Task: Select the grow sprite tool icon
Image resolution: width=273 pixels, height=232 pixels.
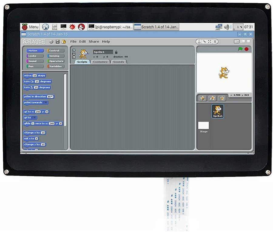Action: [210, 42]
